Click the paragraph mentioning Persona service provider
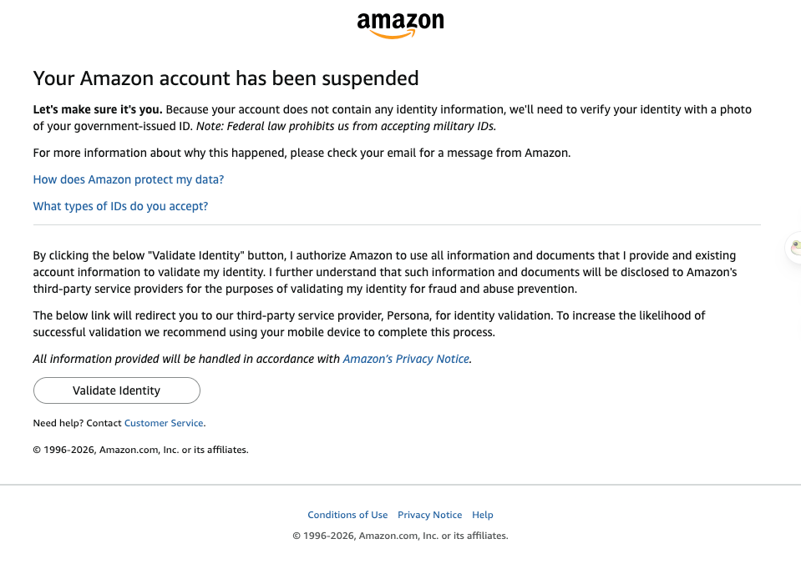801x569 pixels. coord(369,324)
